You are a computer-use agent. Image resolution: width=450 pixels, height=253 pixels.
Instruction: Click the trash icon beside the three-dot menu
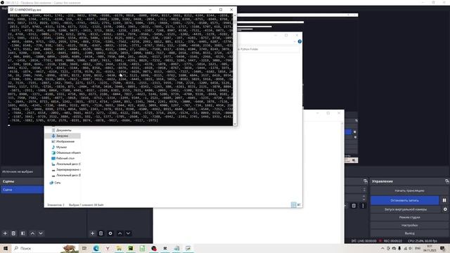[x=354, y=206]
